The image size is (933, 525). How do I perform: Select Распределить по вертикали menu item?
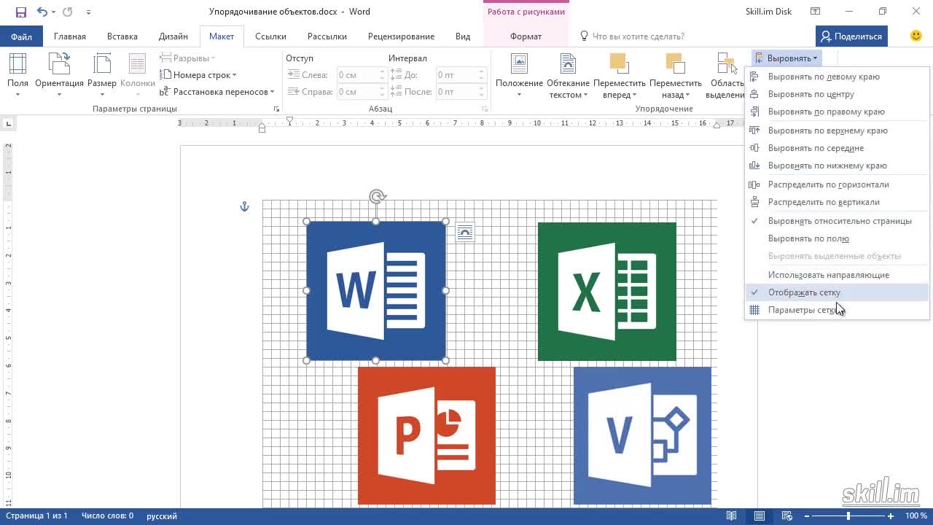(x=838, y=202)
